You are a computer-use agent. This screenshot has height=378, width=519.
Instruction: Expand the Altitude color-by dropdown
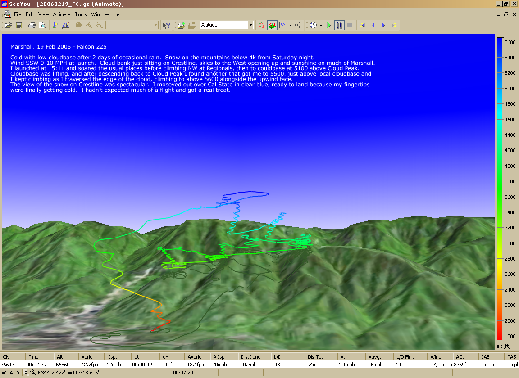250,25
